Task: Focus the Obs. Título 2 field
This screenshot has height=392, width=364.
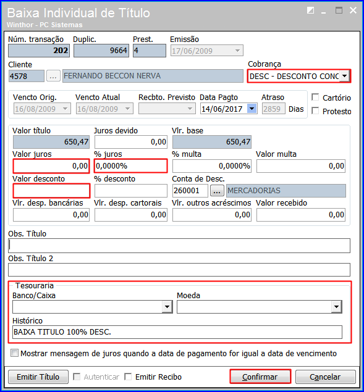Action: click(179, 270)
